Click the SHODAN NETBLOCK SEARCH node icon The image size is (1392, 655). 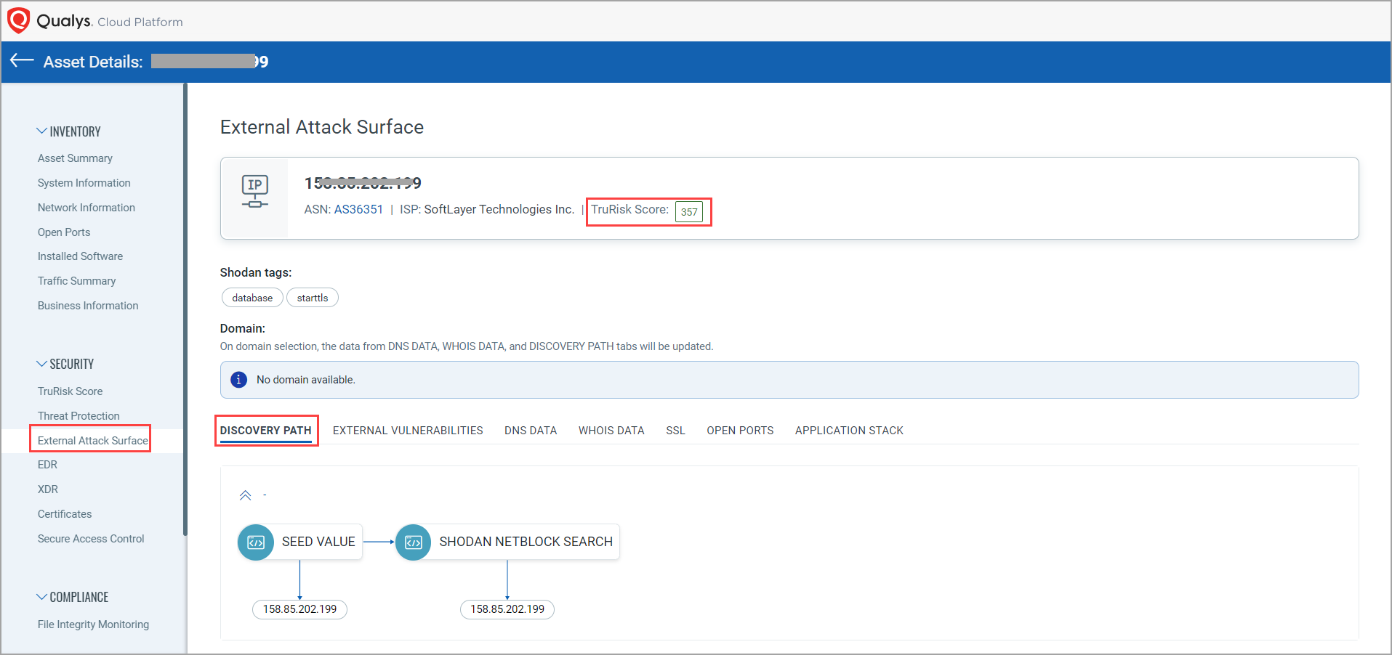tap(414, 542)
